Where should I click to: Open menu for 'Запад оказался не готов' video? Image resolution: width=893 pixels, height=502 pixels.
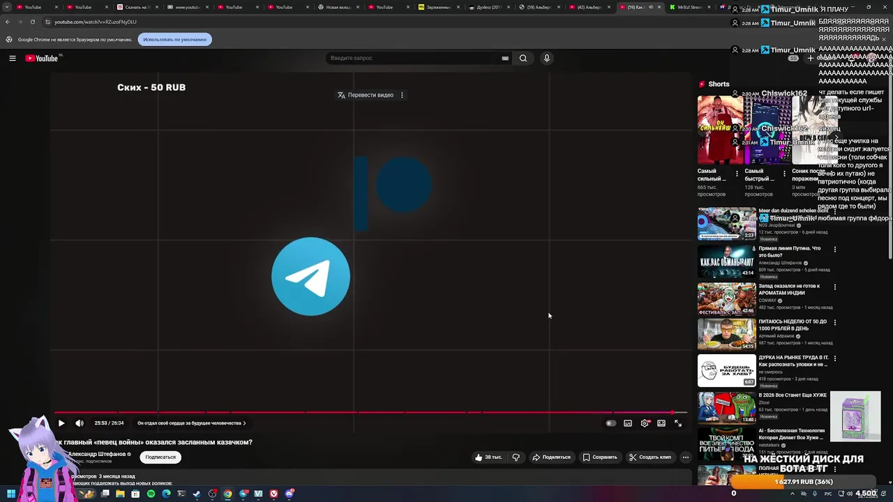point(835,286)
